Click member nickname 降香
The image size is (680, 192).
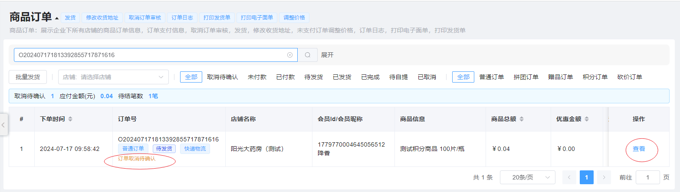point(324,153)
